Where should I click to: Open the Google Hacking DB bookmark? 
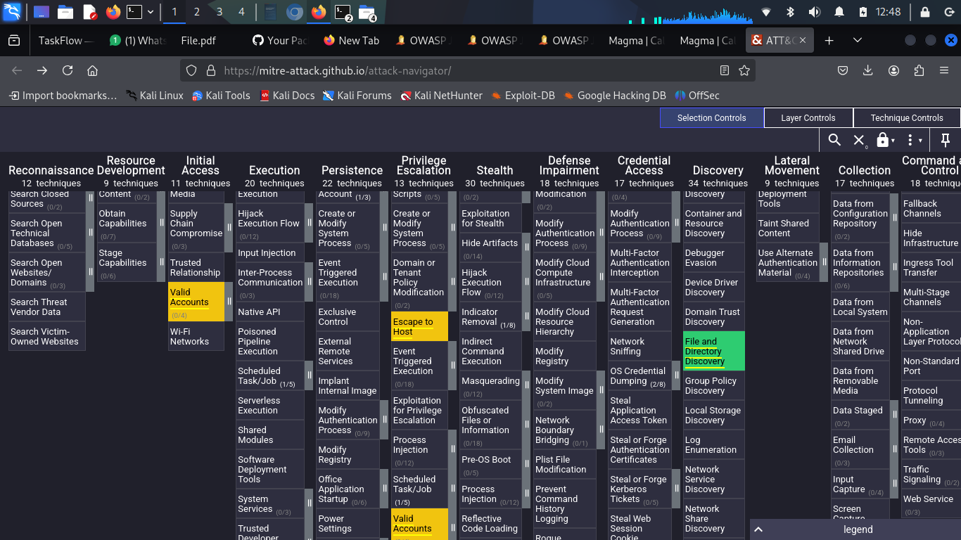(x=614, y=96)
